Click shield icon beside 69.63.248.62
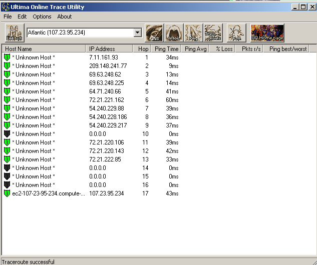317x265 pixels. point(7,74)
